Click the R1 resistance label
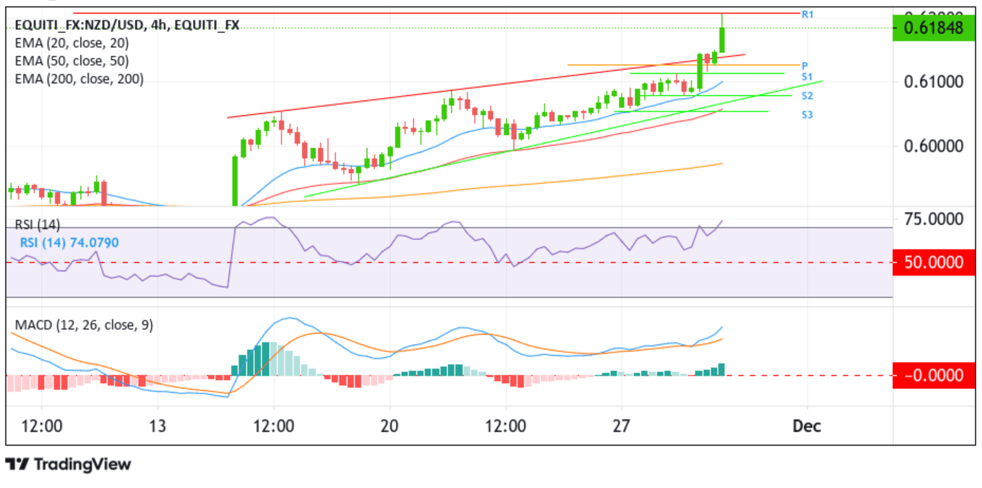The width and height of the screenshot is (982, 488). pos(808,14)
